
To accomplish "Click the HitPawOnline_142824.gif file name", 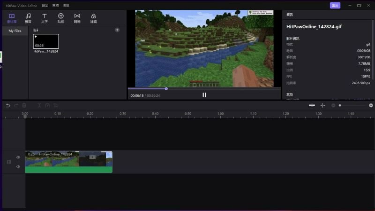I will [x=314, y=27].
